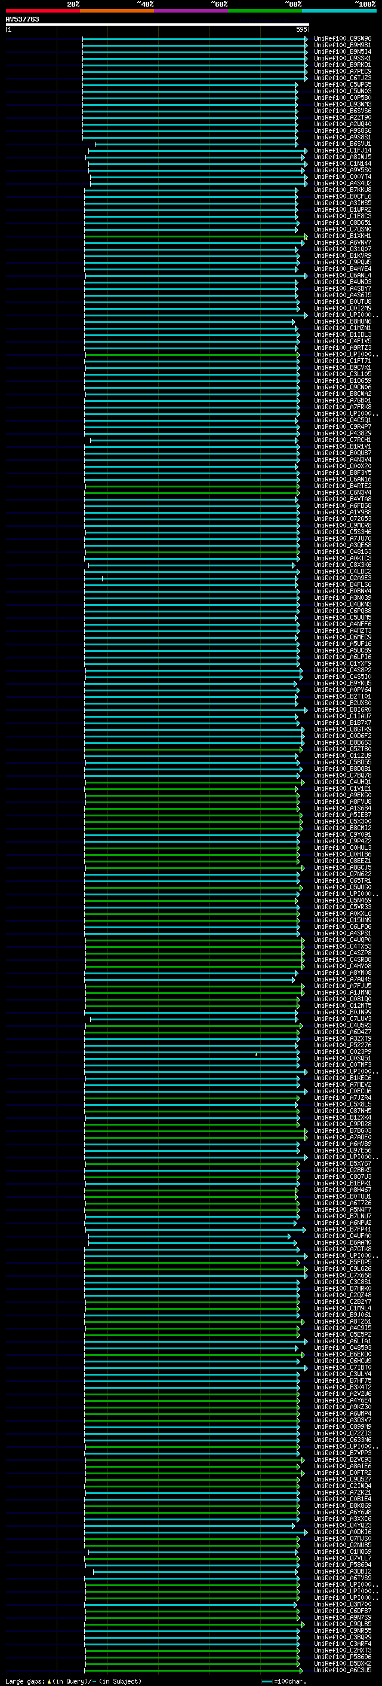
Task: Click the UniRef100_Q8EEZ1 label
Action: tap(343, 861)
